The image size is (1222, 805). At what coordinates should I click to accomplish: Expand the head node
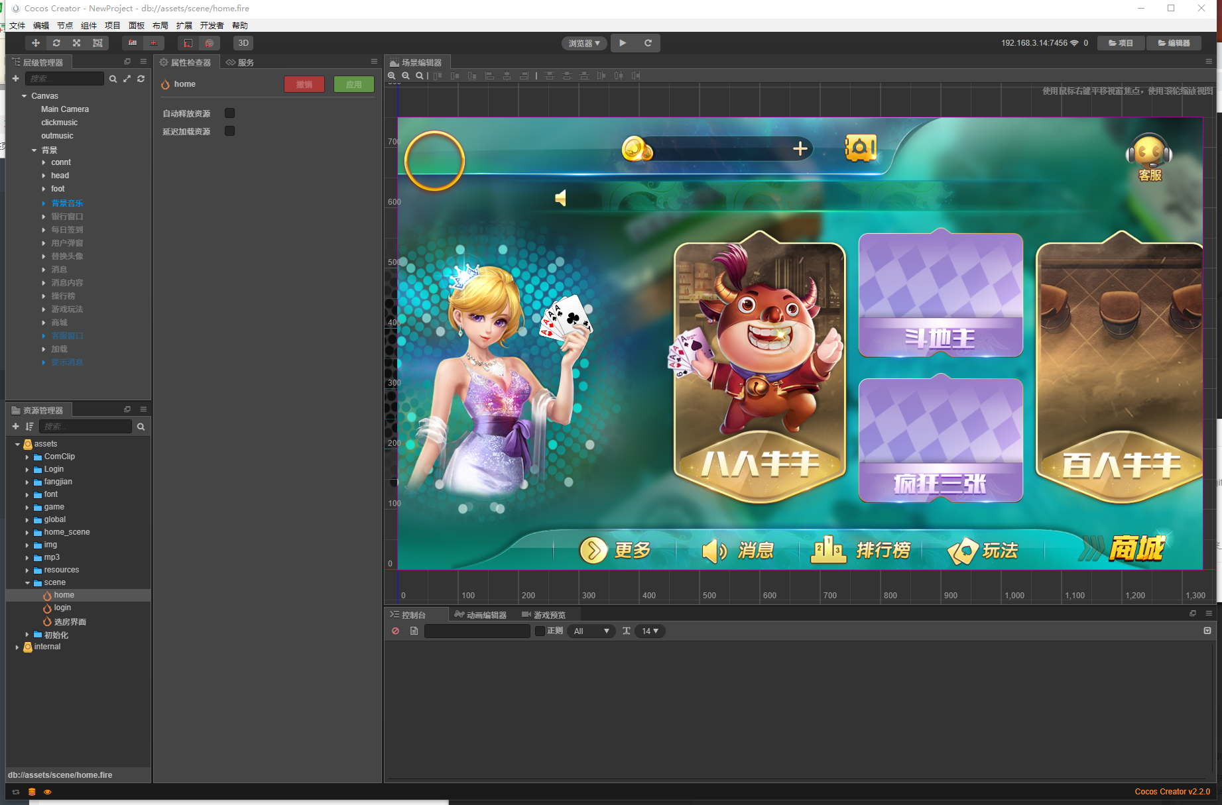(x=44, y=176)
